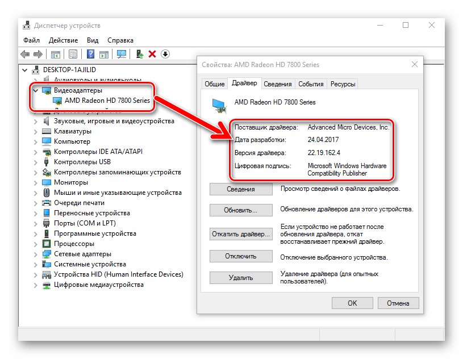
Task: Click the Disable device down-arrow icon
Action: click(165, 54)
